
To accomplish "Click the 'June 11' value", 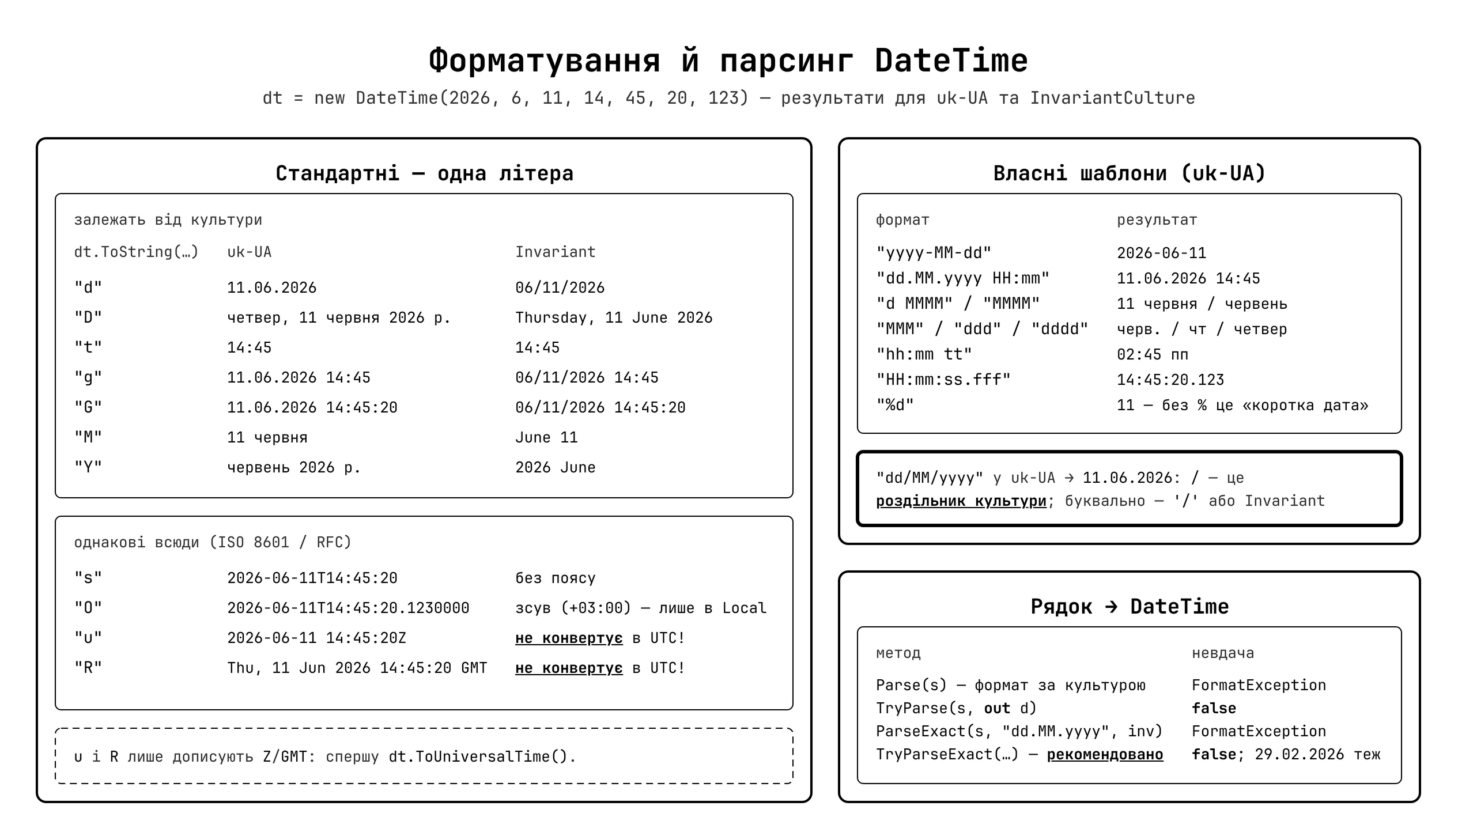I will click(x=546, y=437).
